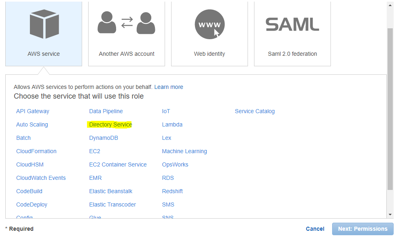Click the scrollbar up arrow
The height and width of the screenshot is (236, 394).
[x=390, y=5]
